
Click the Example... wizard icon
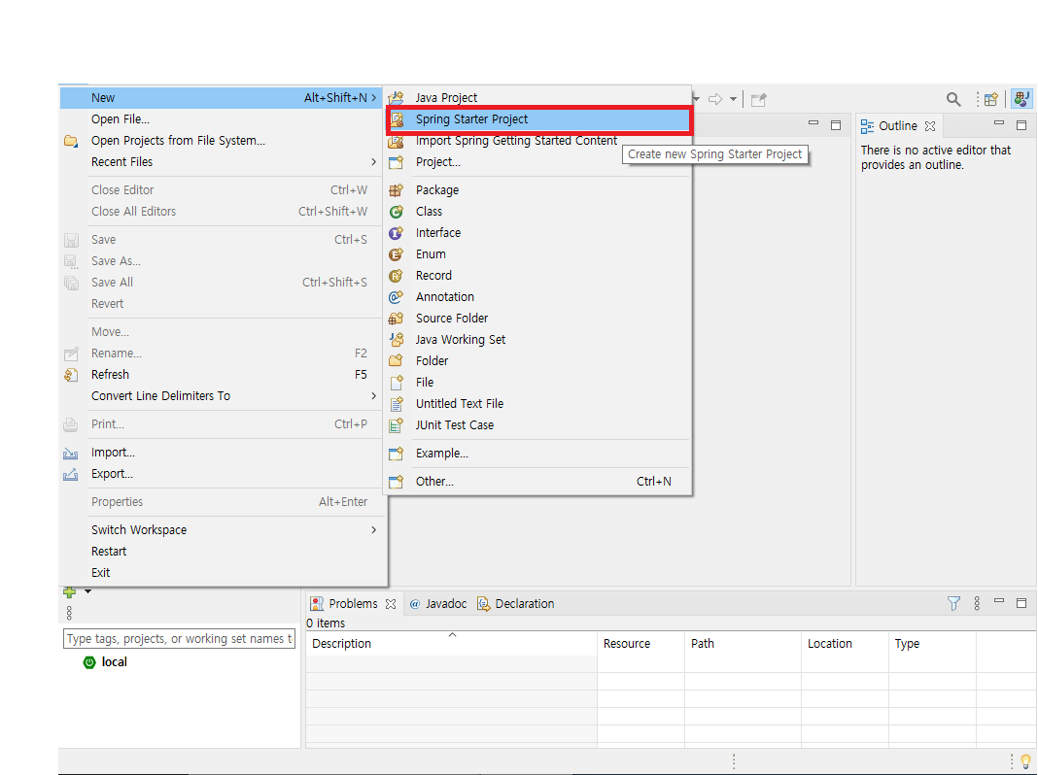tap(396, 454)
